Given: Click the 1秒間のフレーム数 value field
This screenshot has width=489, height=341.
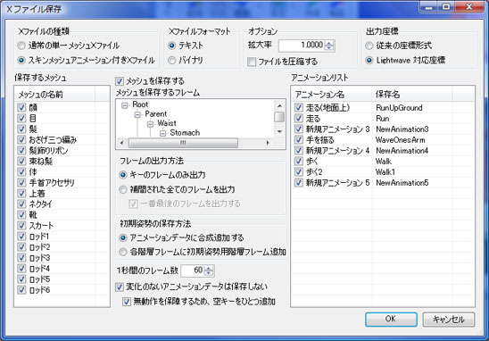Looking at the screenshot, I should point(192,270).
